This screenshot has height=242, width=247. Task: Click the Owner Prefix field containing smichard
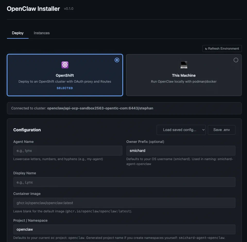pyautogui.click(x=181, y=151)
